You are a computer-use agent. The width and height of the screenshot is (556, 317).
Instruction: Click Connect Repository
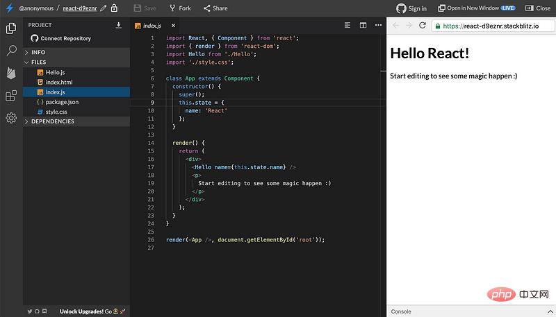tap(65, 38)
